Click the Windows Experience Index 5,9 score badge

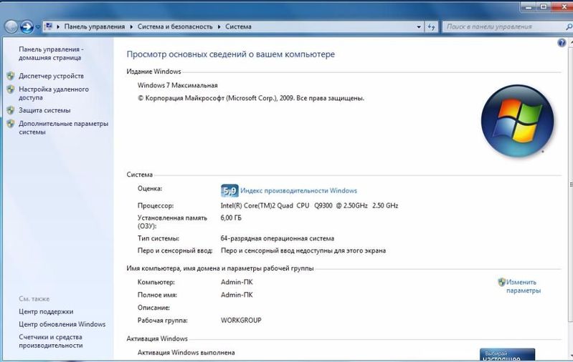point(229,190)
